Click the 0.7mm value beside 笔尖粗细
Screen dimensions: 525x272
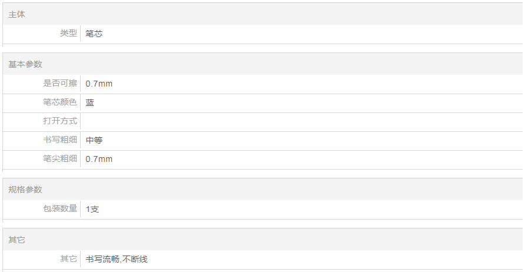[99, 159]
